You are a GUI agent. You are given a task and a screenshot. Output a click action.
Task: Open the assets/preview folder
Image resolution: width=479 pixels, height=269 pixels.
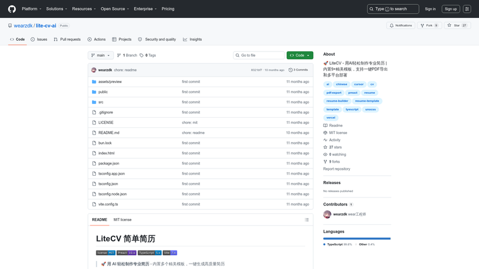110,82
